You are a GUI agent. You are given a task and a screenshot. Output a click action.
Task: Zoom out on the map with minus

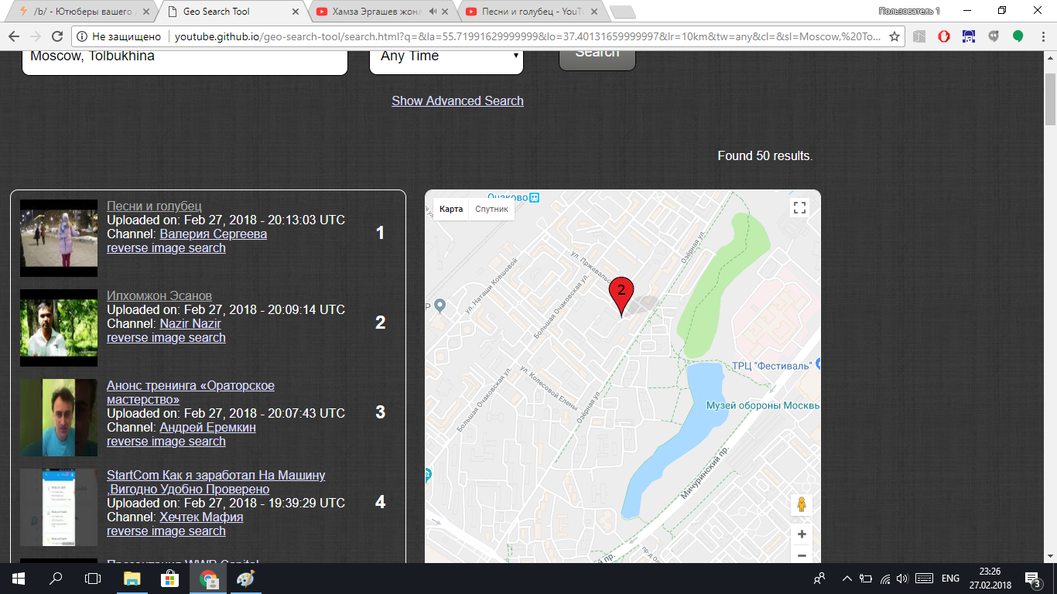coord(802,555)
